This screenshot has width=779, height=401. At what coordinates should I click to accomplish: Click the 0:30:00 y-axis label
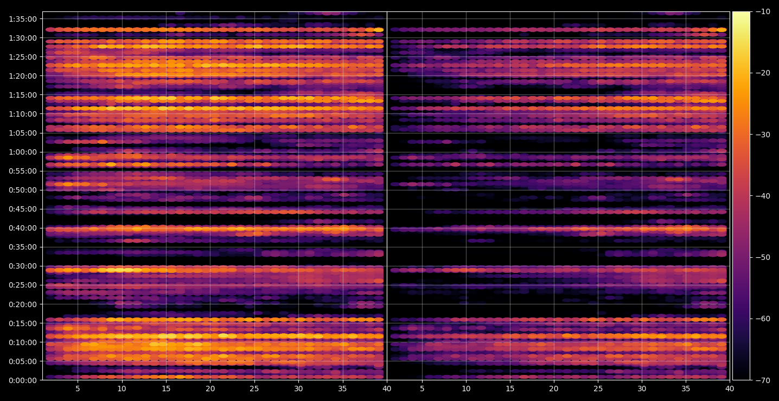[23, 266]
